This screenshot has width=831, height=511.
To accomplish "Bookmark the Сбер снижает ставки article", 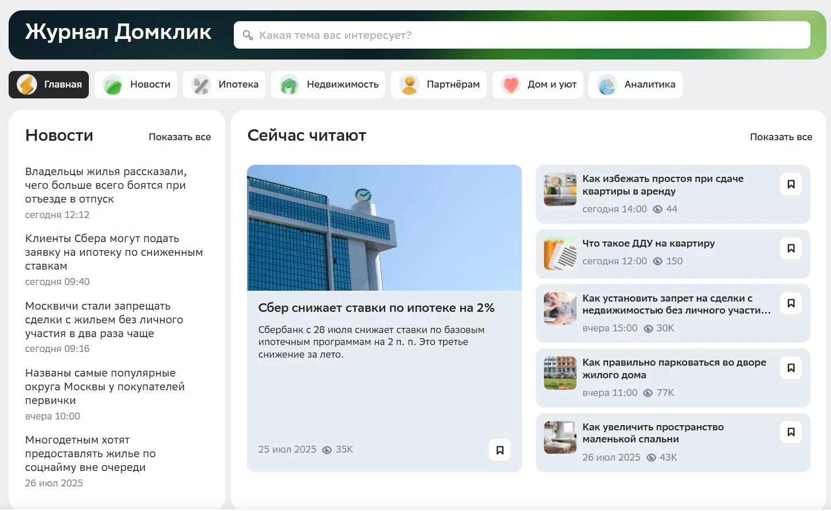I will 499,450.
